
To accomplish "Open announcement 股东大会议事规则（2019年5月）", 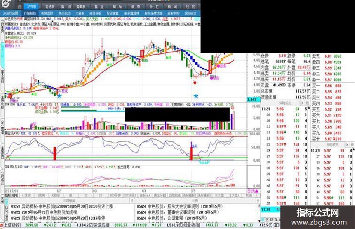I will (180, 206).
